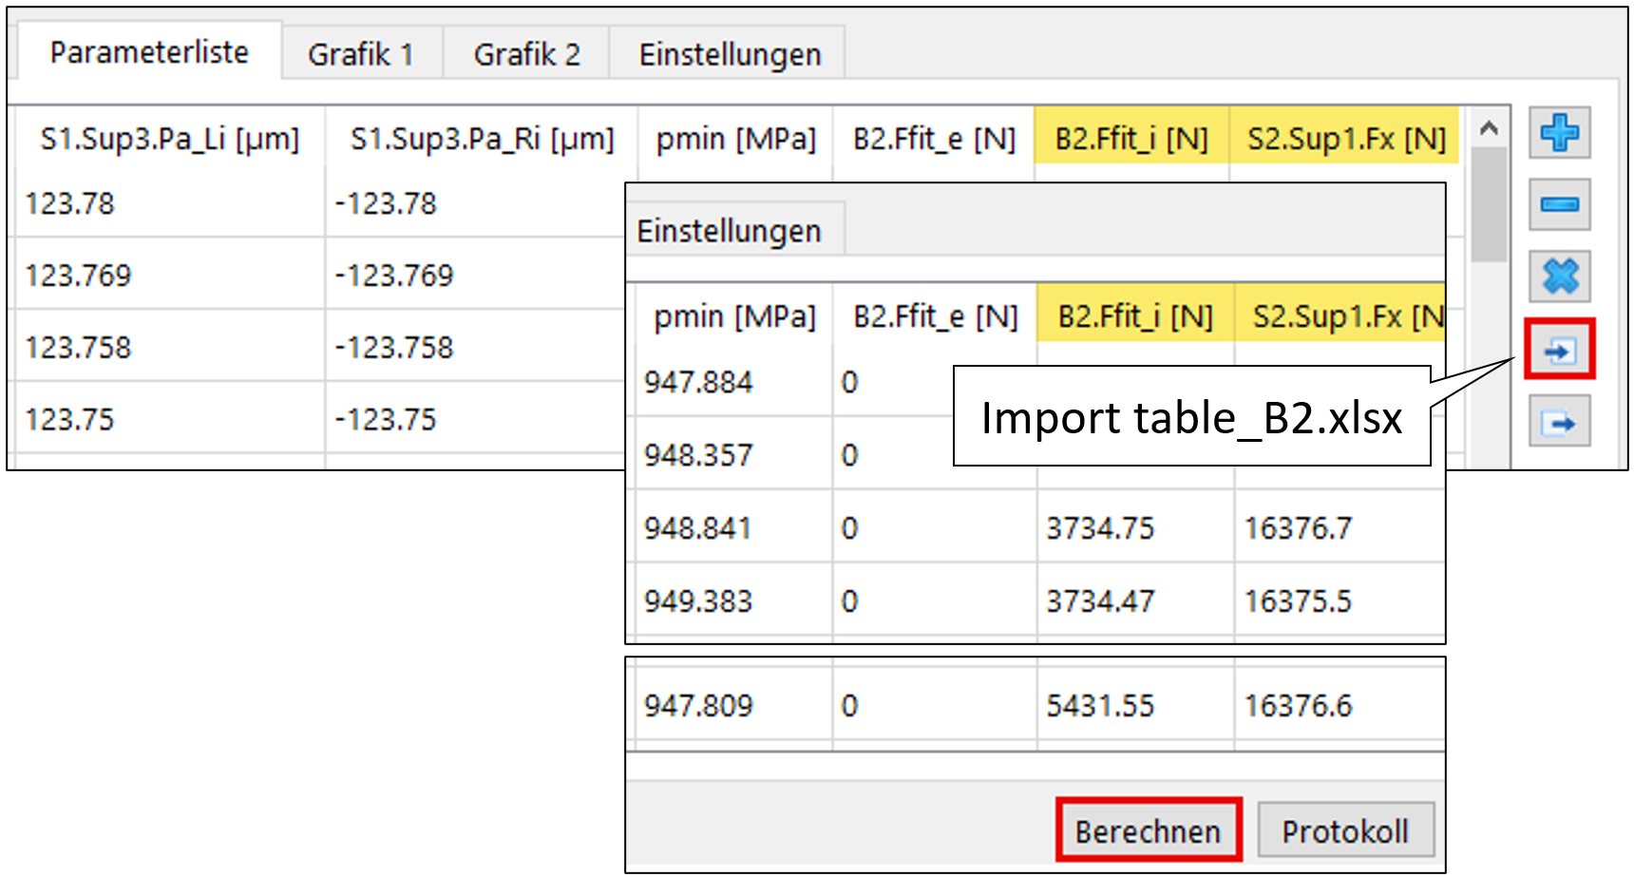Click the blue X delete all icon
Screen dimensions: 1634x877
coord(1559,276)
